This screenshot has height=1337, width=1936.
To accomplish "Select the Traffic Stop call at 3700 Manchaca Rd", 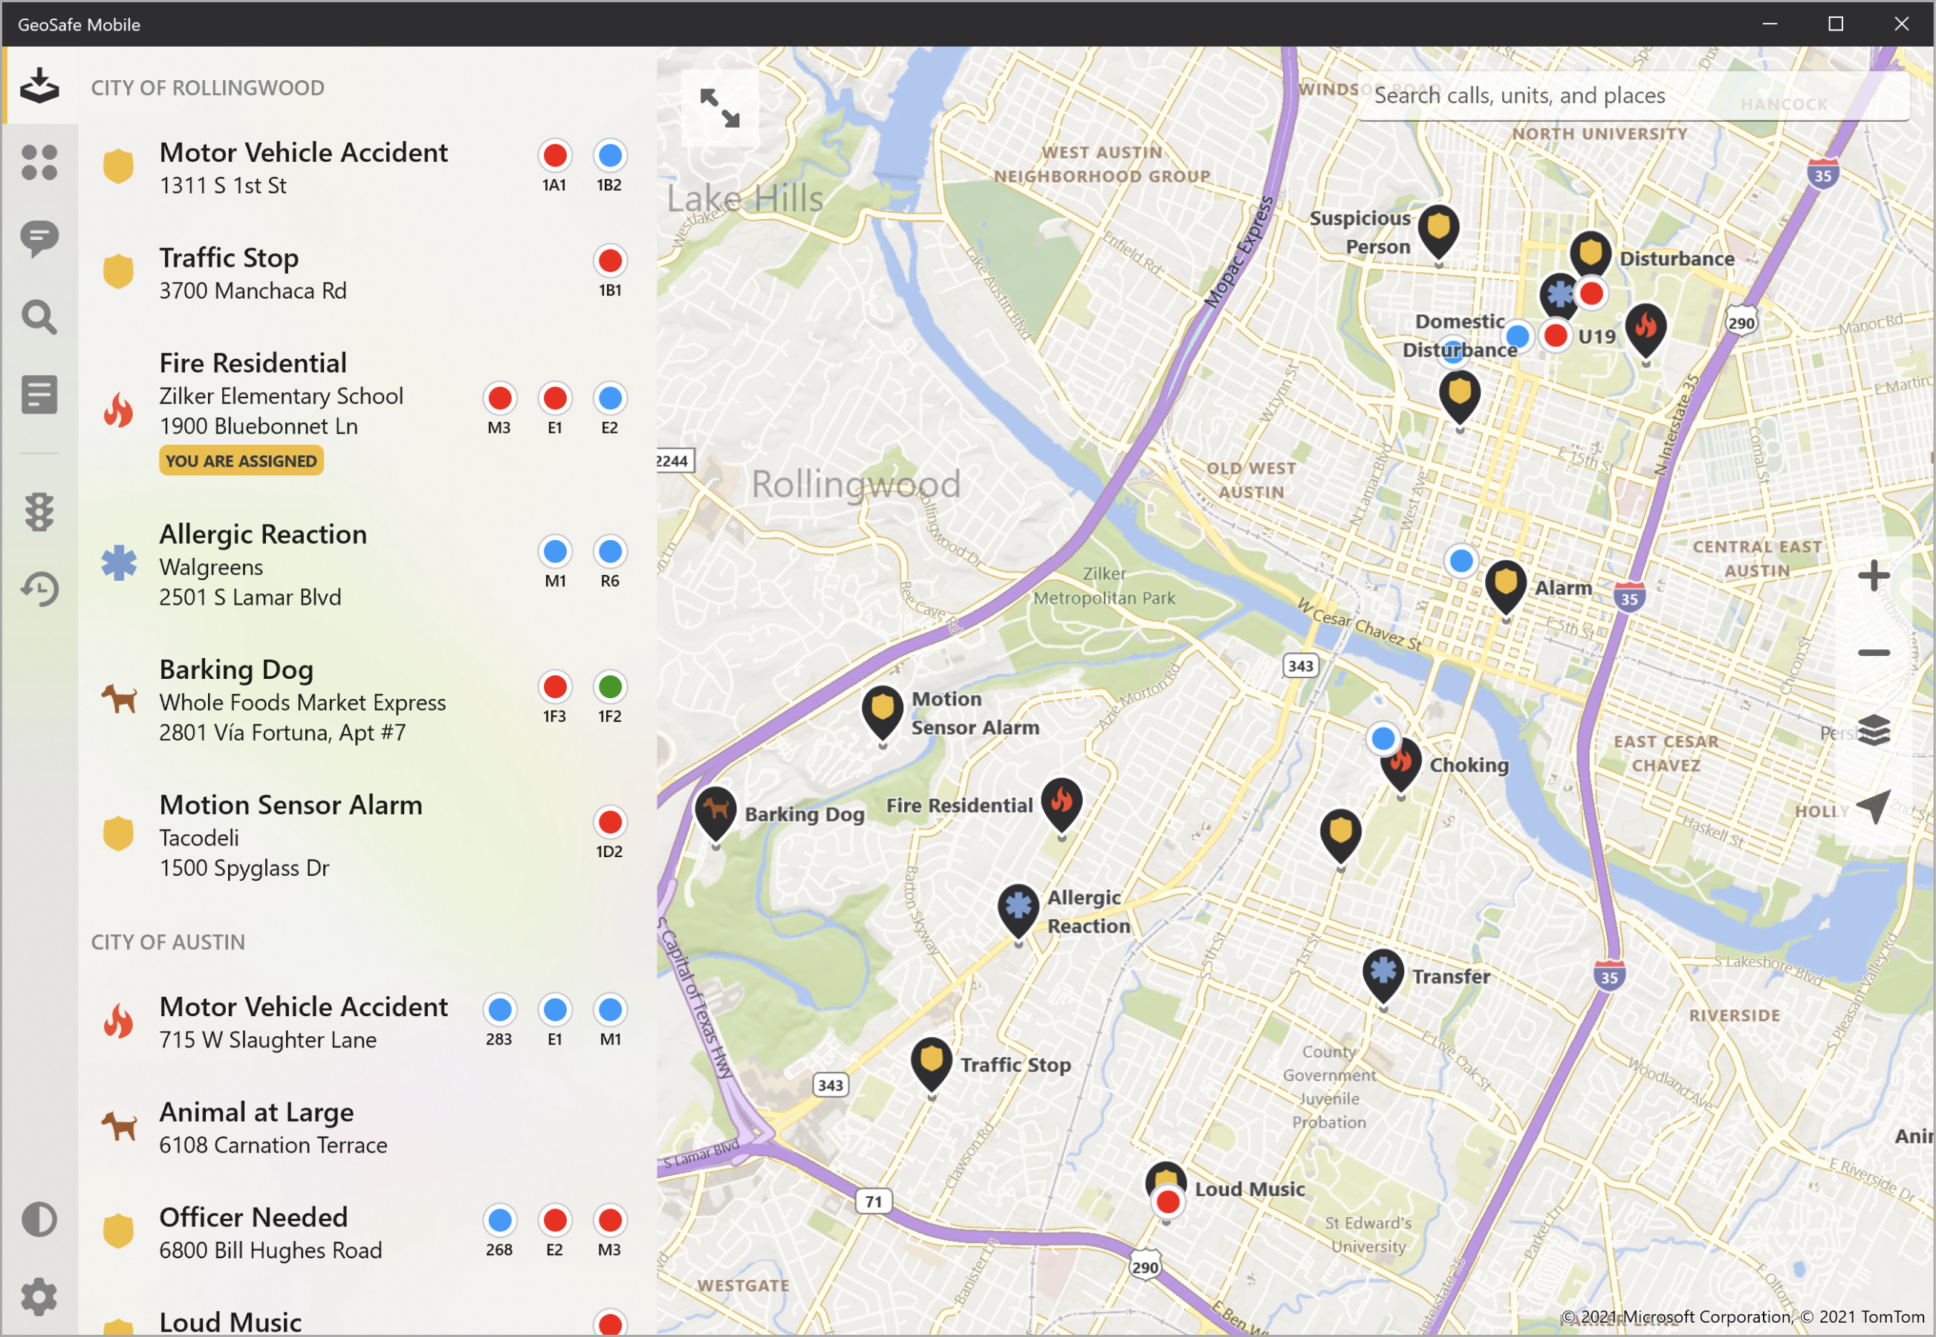I will 367,273.
